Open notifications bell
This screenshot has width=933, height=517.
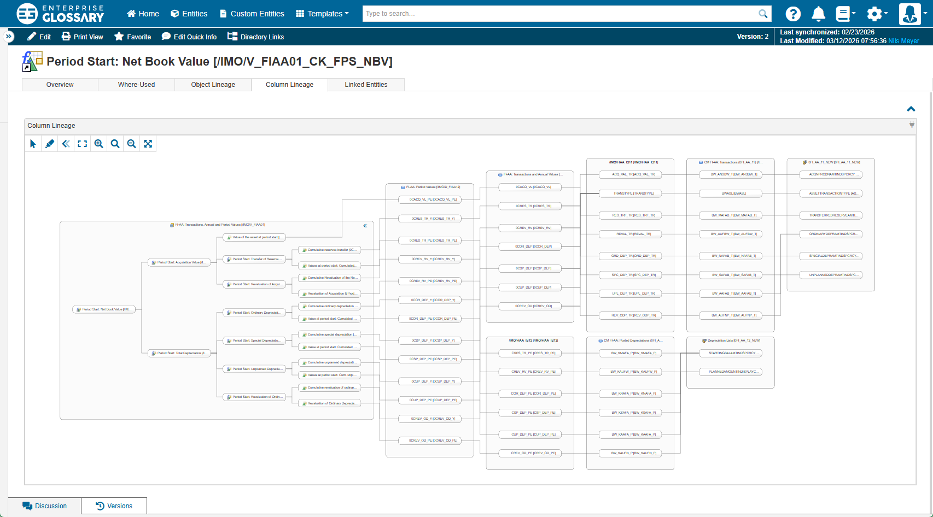818,14
